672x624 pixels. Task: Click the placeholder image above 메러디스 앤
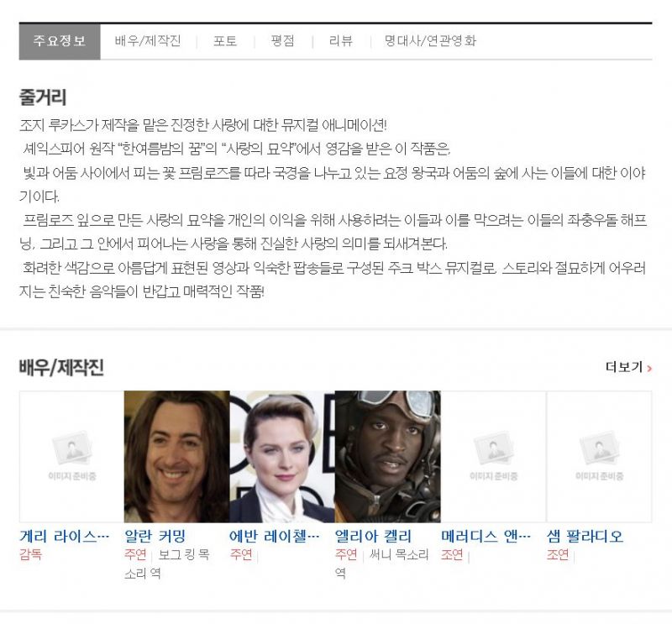click(x=493, y=456)
